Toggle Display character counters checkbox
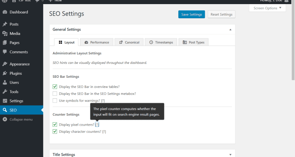 (x=55, y=132)
